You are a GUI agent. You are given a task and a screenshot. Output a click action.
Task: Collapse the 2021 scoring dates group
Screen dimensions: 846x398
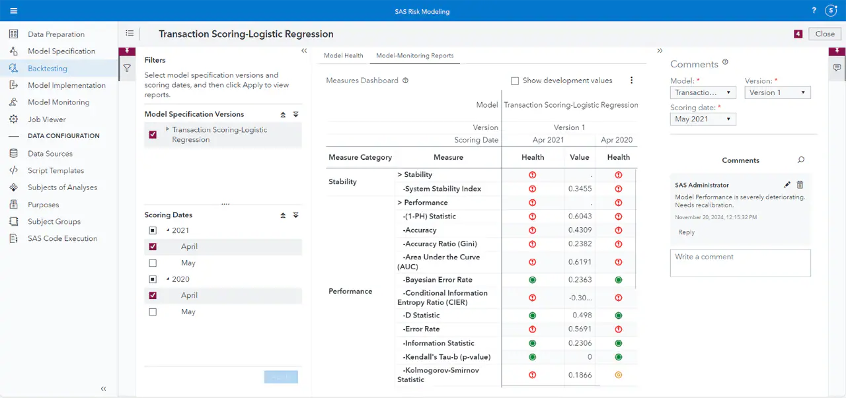coord(167,230)
